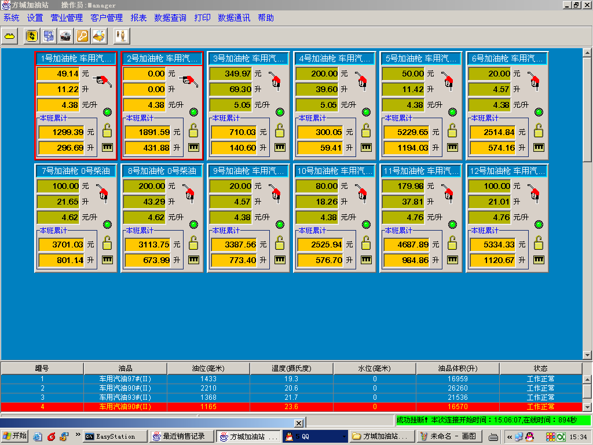Select tank row 1 车用汽油97#(II)
593x445 pixels.
(291, 379)
